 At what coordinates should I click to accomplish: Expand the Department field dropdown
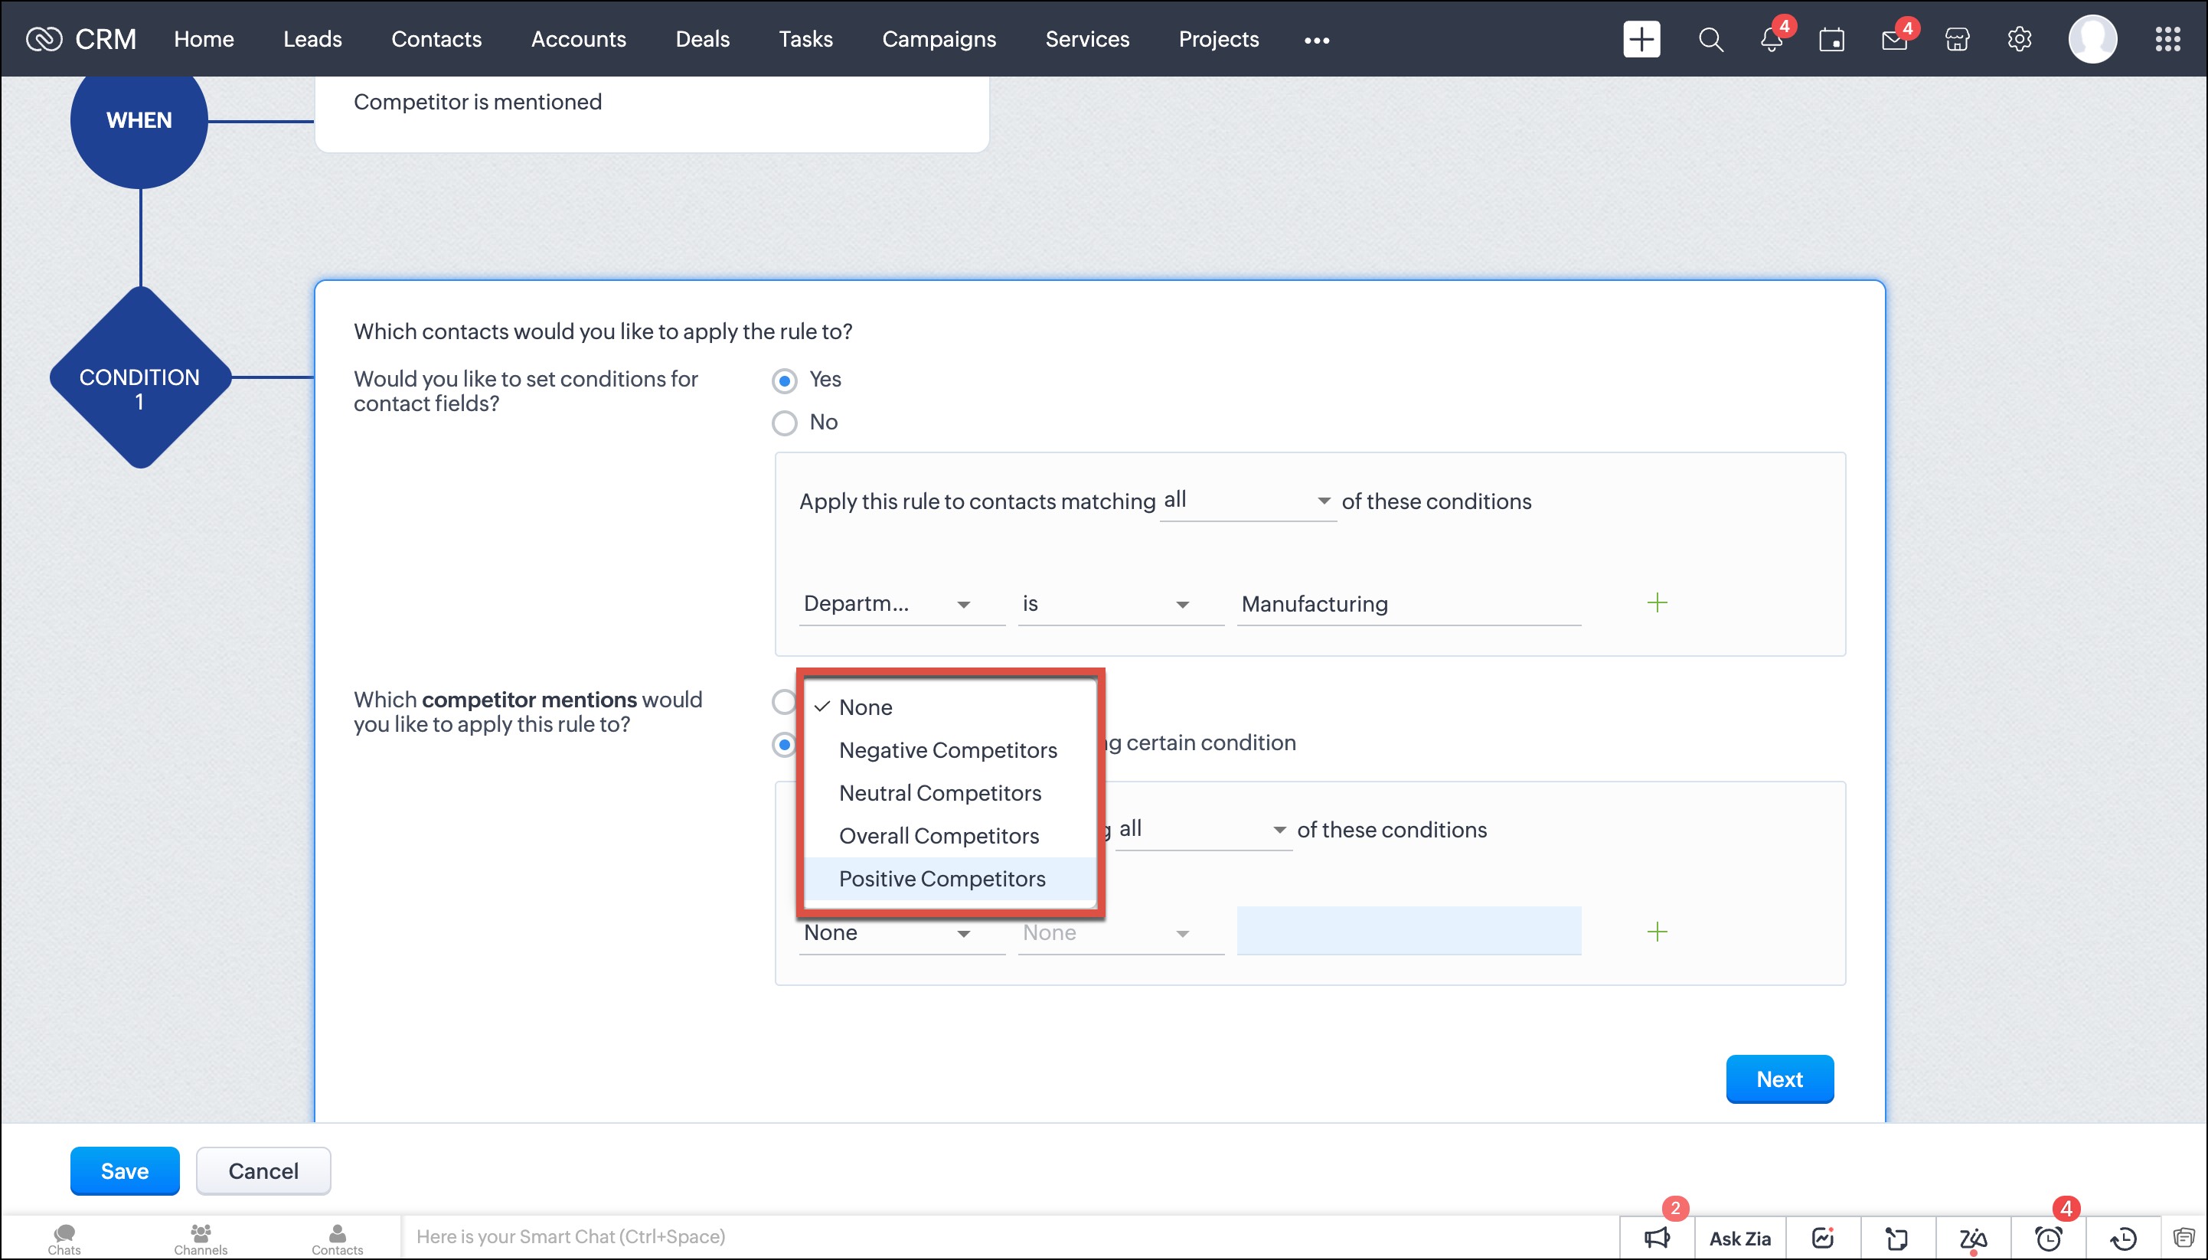tap(900, 604)
